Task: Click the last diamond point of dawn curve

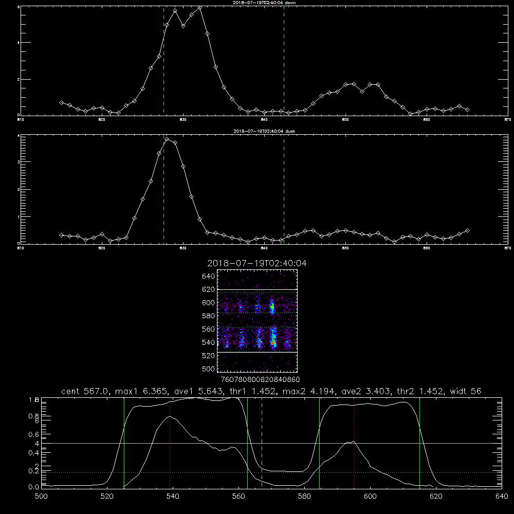Action: click(x=467, y=110)
